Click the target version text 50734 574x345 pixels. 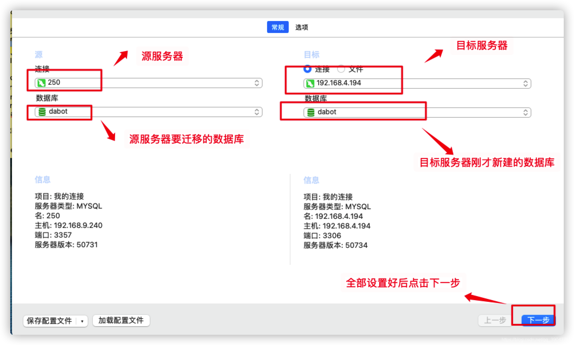tap(356, 245)
